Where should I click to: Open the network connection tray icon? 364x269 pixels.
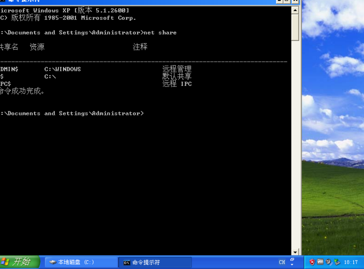point(337,262)
